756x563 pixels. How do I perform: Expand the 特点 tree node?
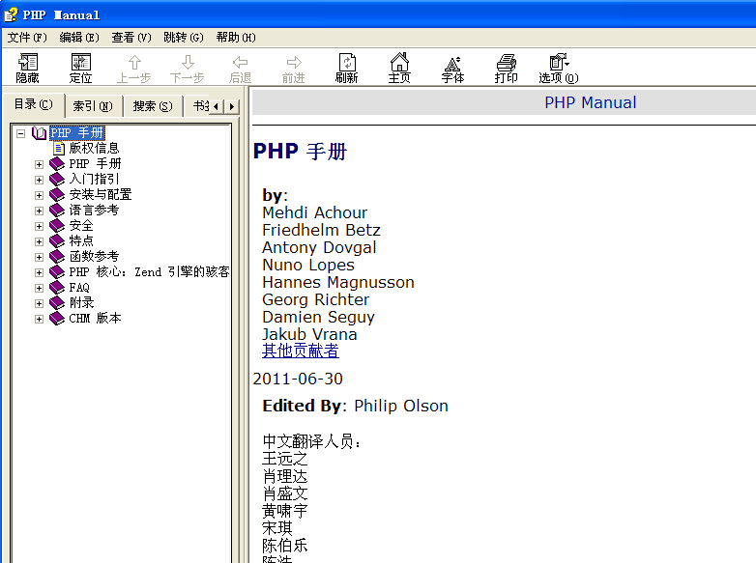pyautogui.click(x=39, y=241)
